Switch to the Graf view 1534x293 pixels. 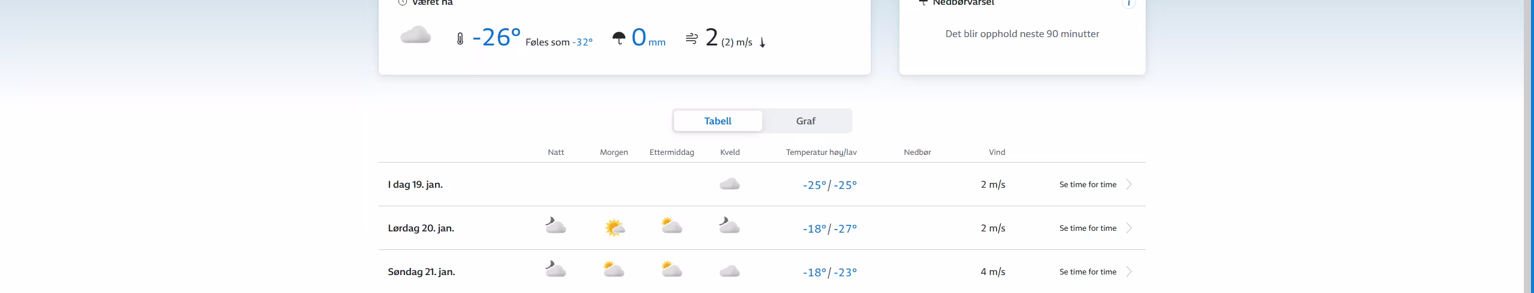pos(806,121)
